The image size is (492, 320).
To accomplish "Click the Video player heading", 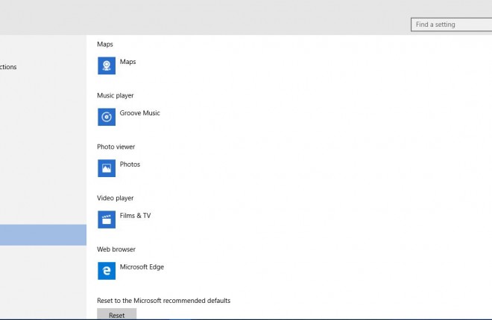I will pos(115,198).
